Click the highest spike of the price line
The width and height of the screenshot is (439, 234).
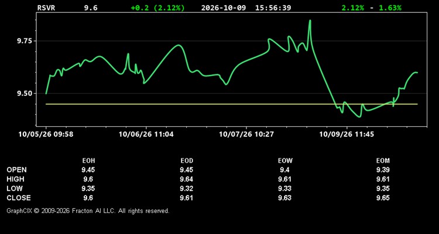tap(310, 20)
